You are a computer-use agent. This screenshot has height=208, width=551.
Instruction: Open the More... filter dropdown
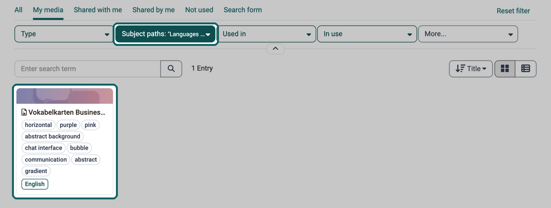pyautogui.click(x=468, y=34)
